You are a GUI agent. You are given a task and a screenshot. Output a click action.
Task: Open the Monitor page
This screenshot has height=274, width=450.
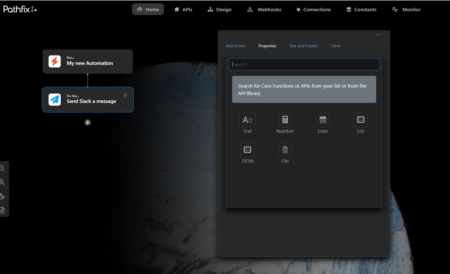click(x=406, y=9)
